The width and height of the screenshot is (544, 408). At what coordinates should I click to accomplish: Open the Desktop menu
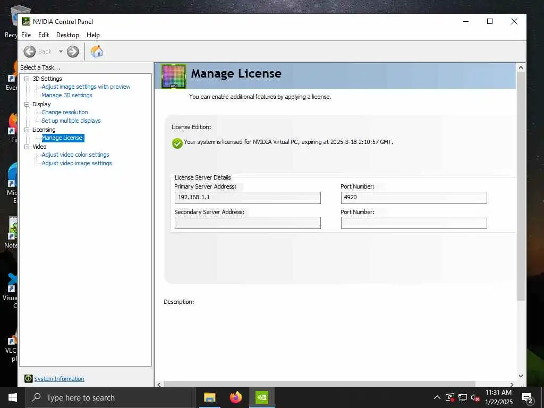pos(67,35)
